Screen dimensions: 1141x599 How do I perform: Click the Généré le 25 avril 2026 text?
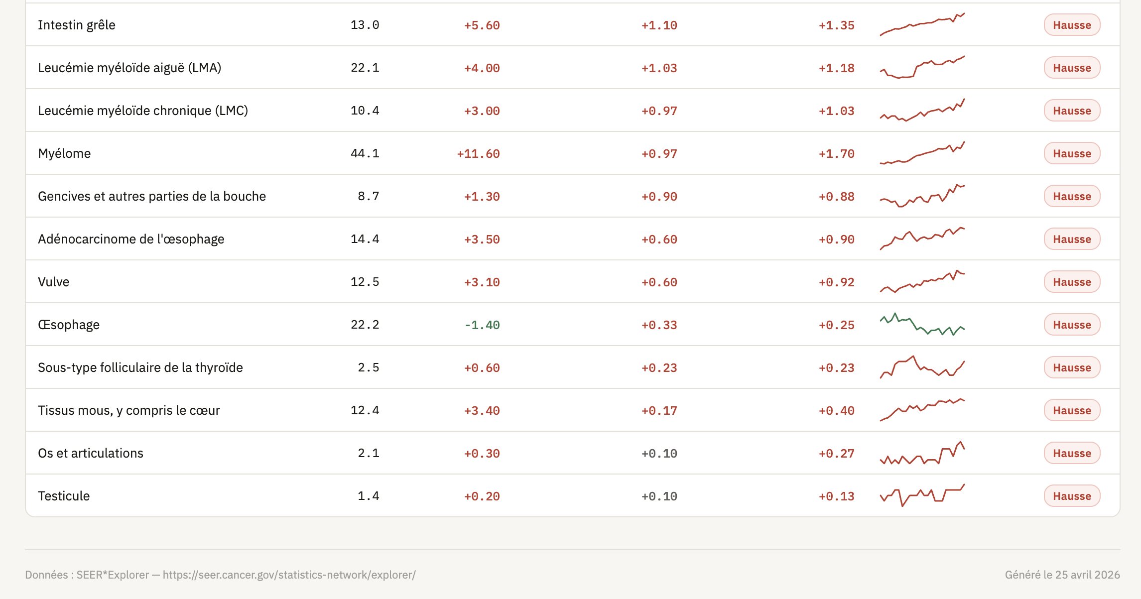coord(1062,575)
